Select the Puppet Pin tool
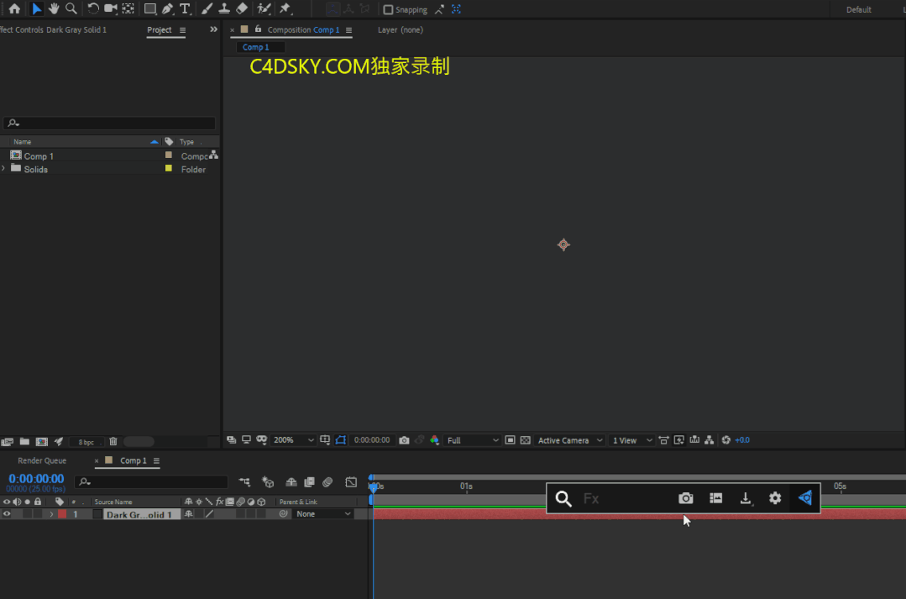 [x=285, y=9]
